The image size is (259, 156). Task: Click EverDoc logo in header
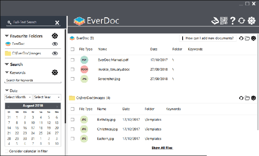(x=96, y=21)
